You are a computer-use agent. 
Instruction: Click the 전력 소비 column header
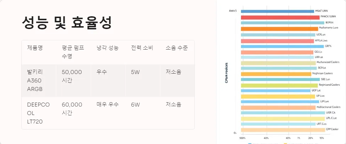coord(142,48)
